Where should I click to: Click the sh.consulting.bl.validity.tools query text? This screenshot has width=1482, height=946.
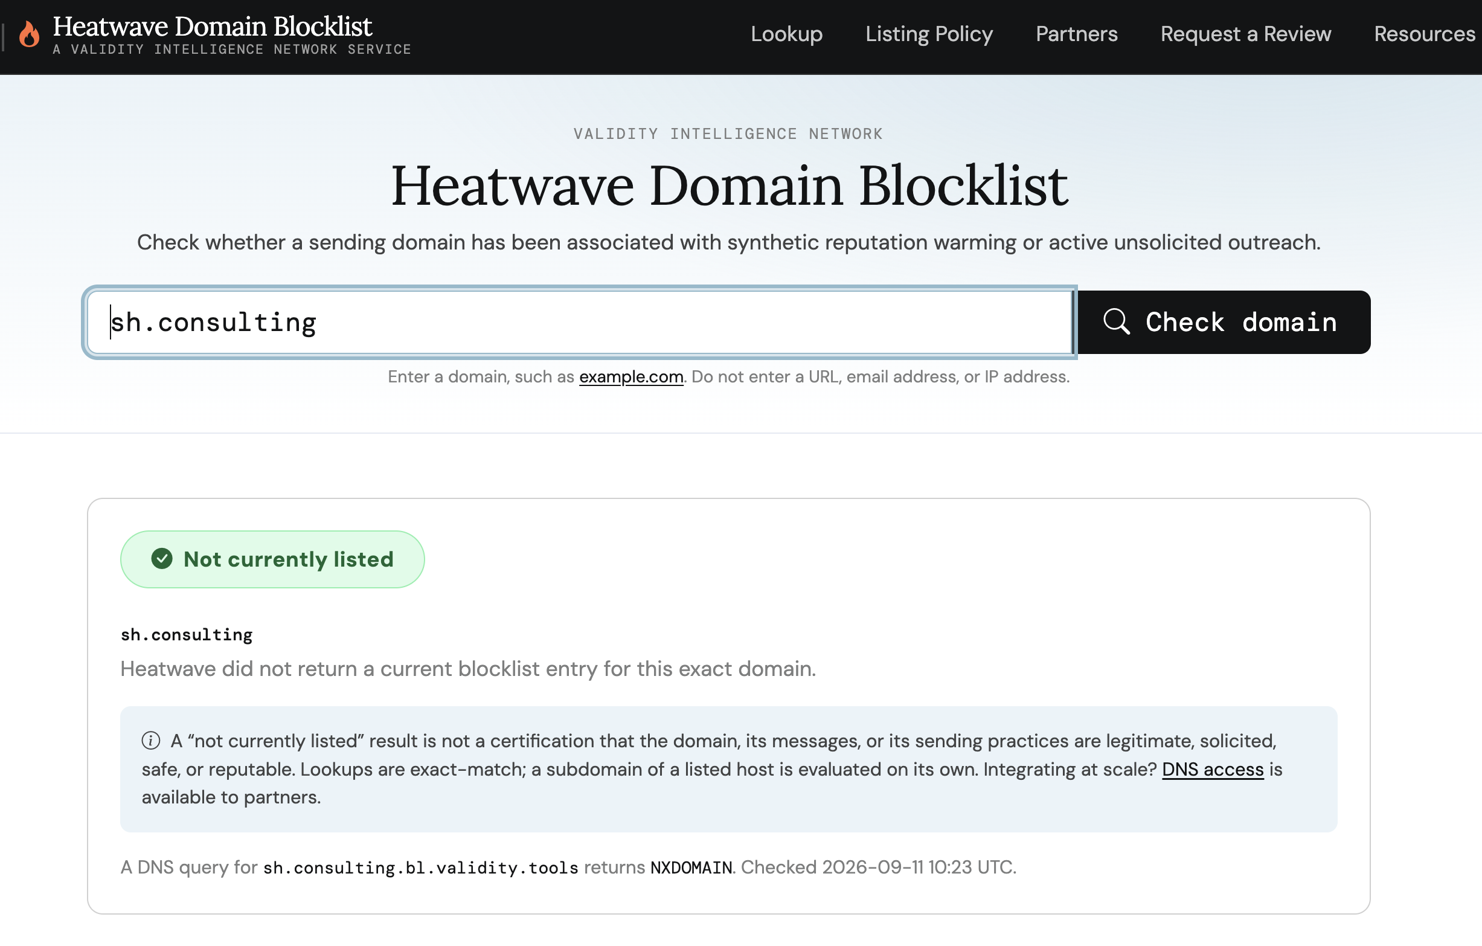[x=420, y=867]
